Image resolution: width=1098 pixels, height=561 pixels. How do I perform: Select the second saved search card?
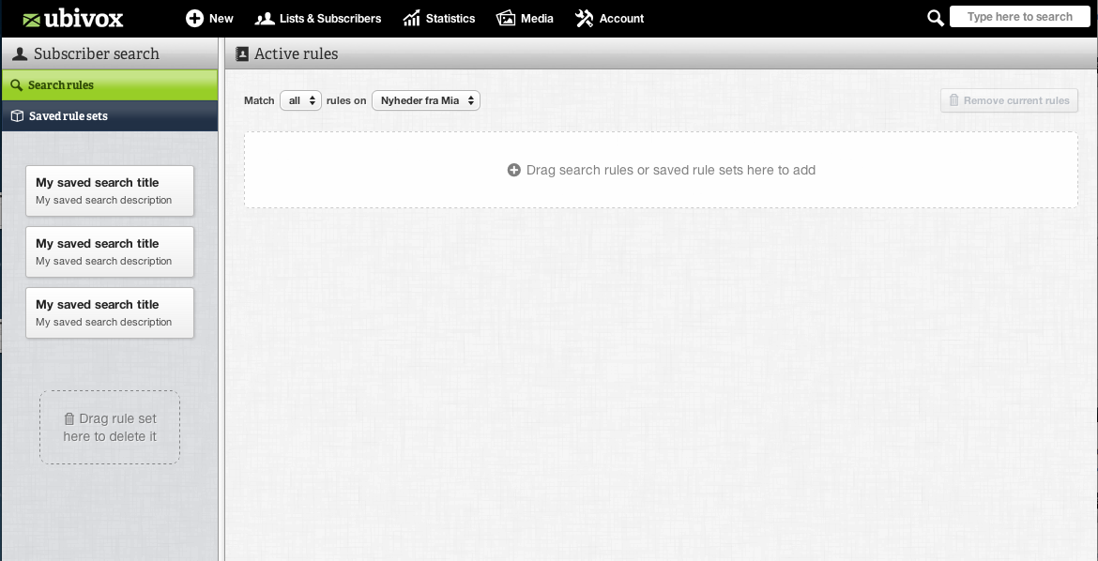(x=110, y=252)
